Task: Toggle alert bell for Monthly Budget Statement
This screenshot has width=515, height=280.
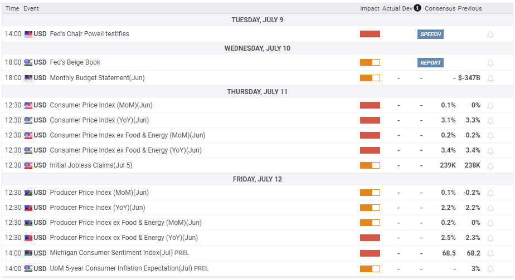Action: [490, 78]
